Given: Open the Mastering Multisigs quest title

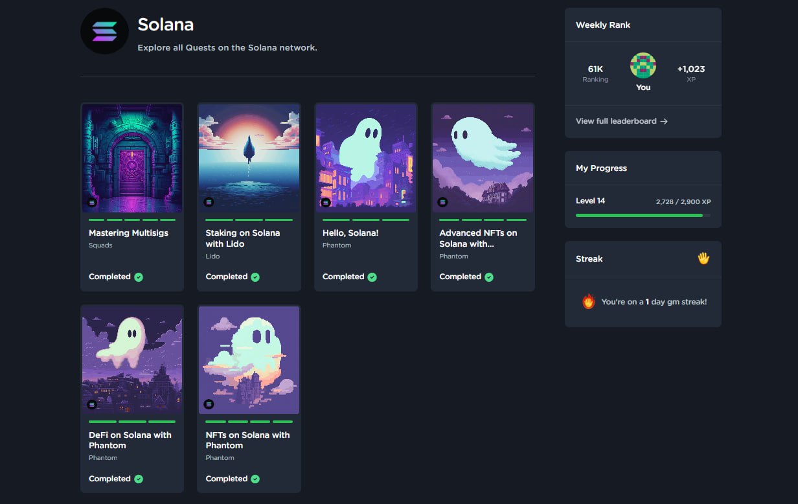Looking at the screenshot, I should point(128,233).
